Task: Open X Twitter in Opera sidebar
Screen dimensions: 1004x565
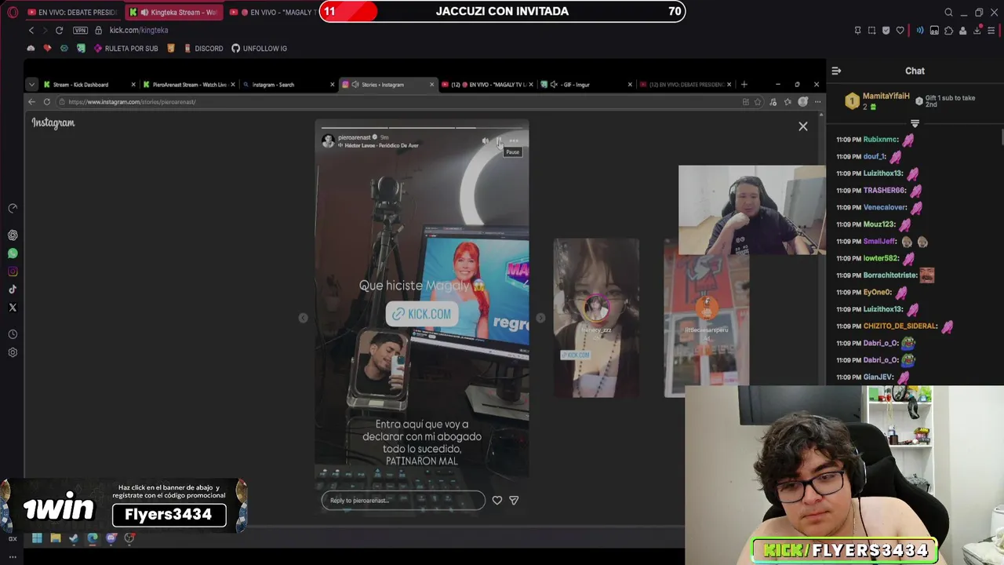Action: pos(13,308)
